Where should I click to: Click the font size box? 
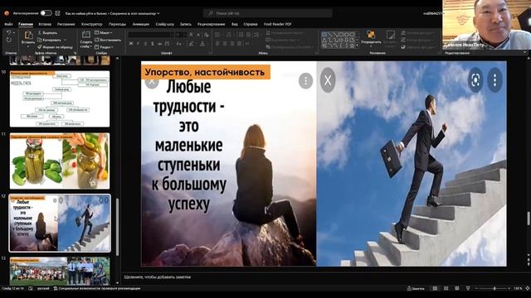(x=181, y=35)
